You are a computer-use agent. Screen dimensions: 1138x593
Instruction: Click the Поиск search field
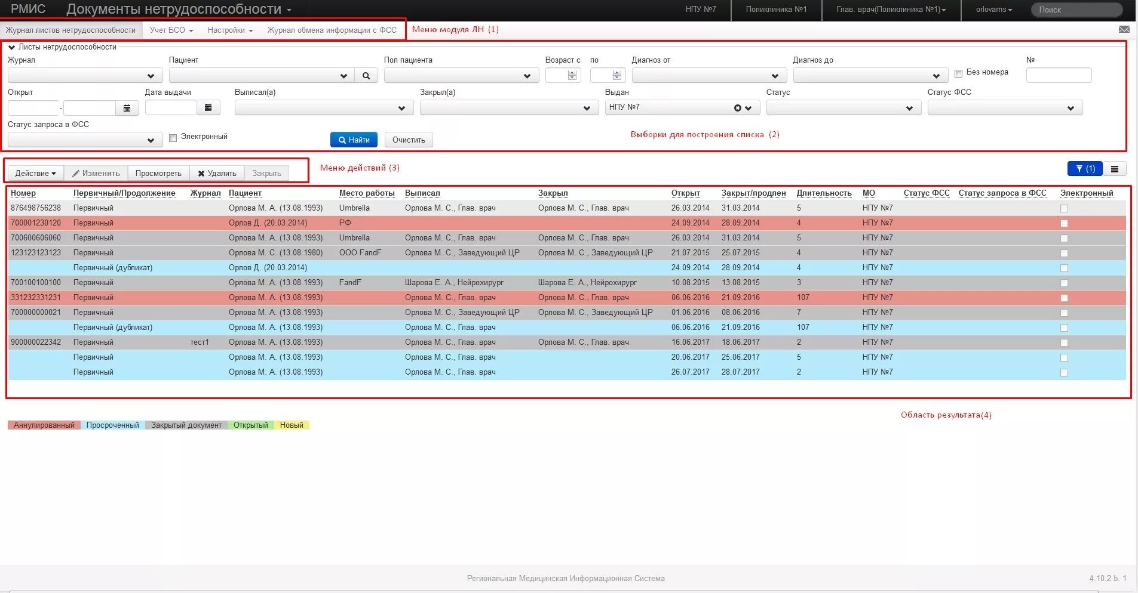pos(1077,10)
